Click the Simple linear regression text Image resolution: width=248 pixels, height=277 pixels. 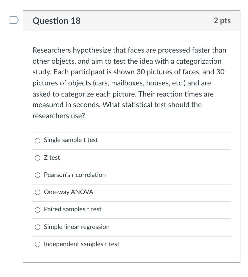coord(77,227)
